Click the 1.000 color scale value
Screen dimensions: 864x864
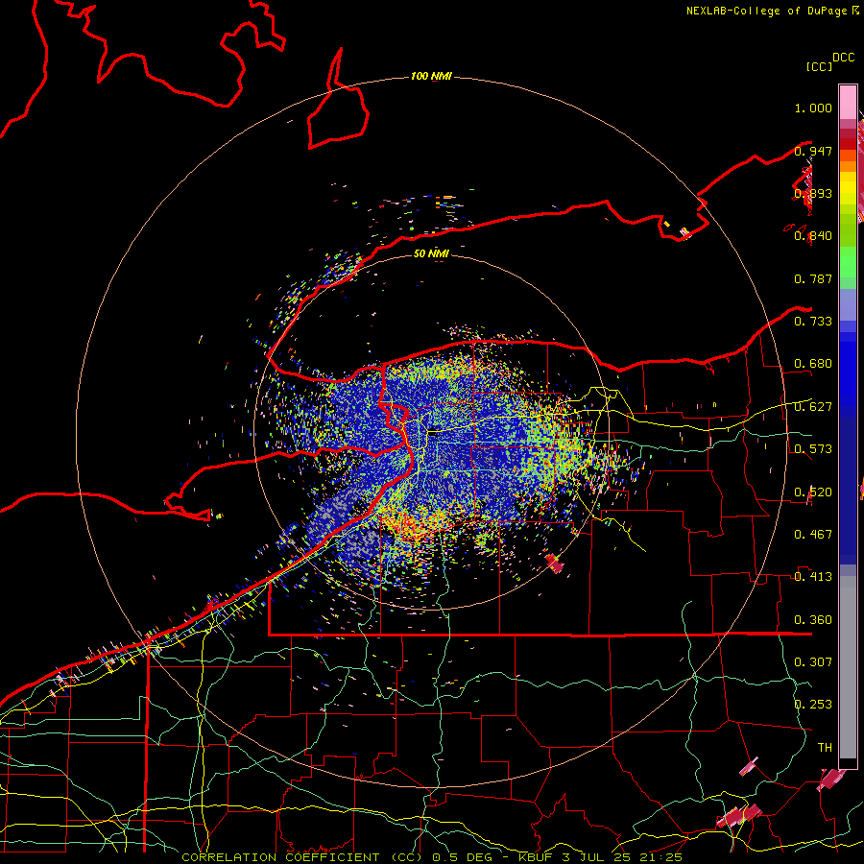pos(813,108)
